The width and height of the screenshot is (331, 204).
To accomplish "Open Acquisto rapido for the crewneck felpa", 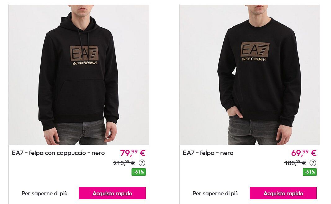I will point(283,193).
